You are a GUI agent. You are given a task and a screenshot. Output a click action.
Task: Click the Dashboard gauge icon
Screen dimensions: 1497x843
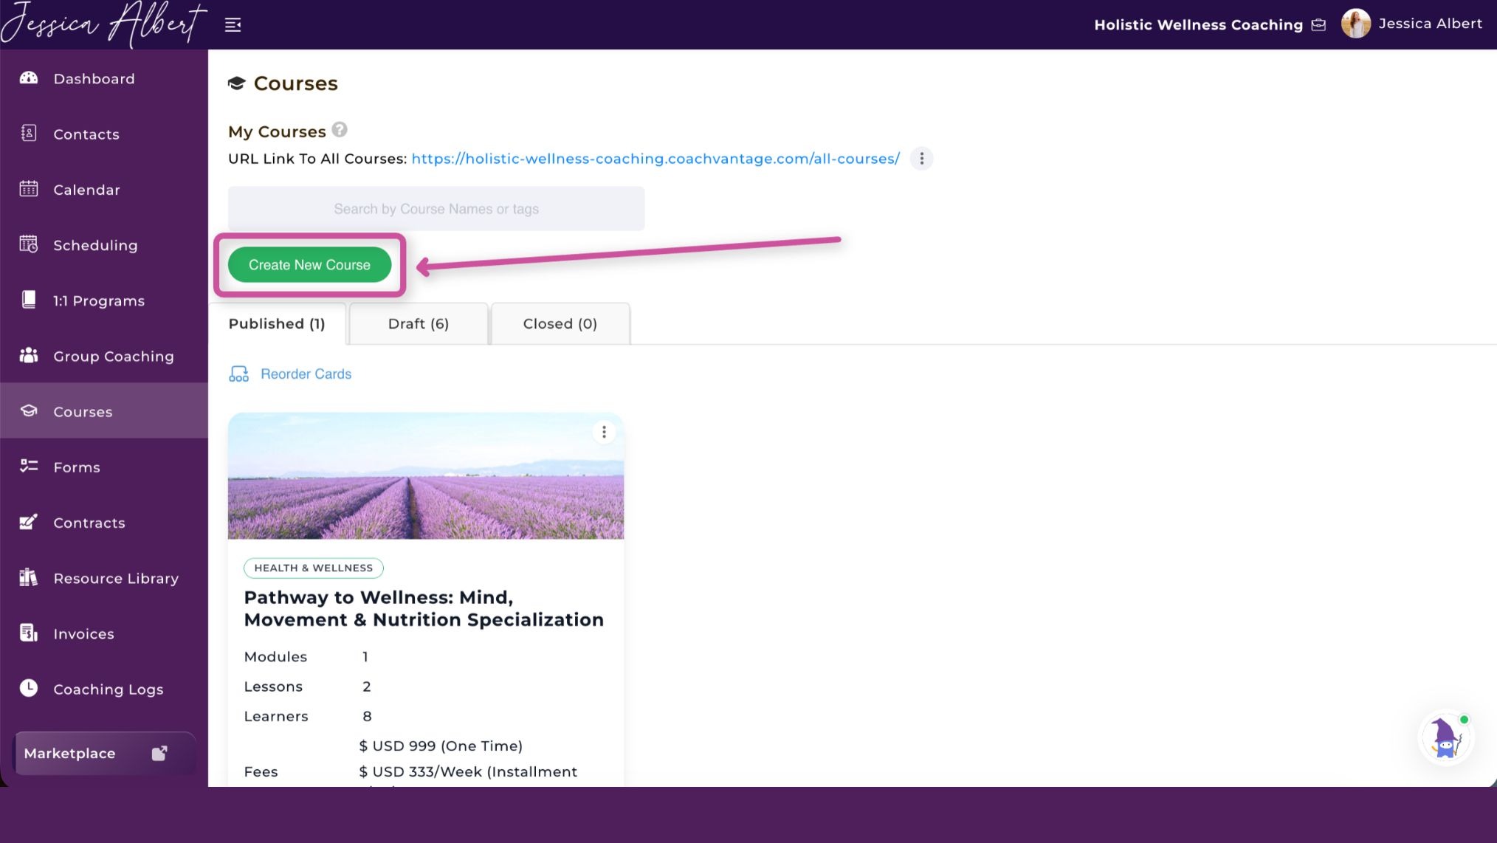29,78
